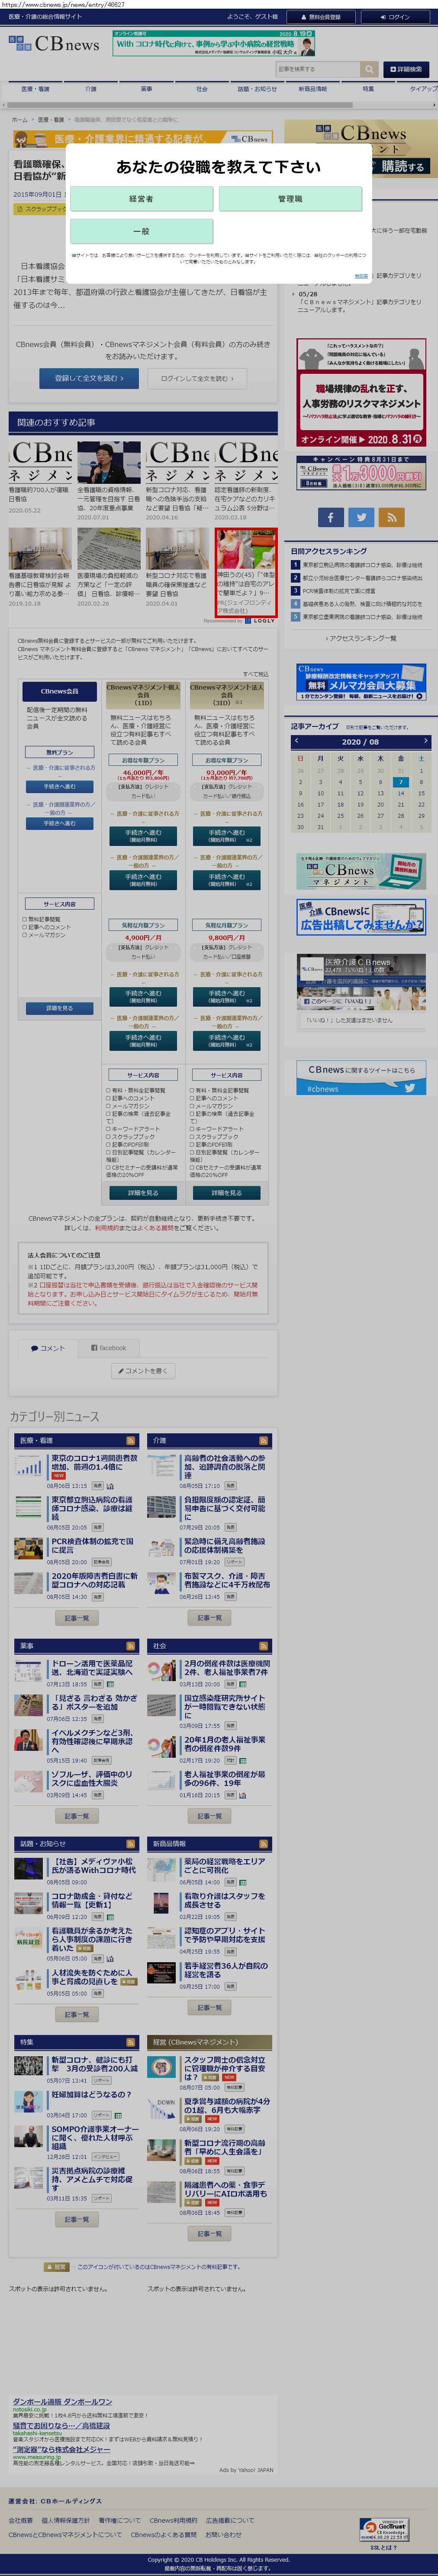438x2576 pixels.
Task: Open the 社会 navigation tab
Action: [202, 89]
